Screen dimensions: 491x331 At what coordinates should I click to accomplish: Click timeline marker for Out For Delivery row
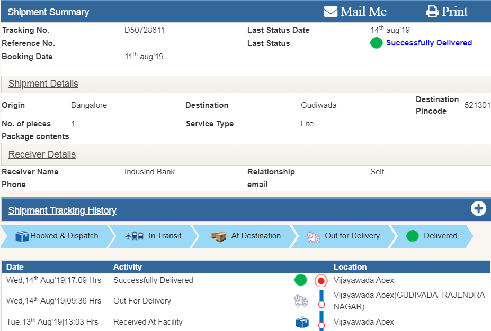[321, 305]
